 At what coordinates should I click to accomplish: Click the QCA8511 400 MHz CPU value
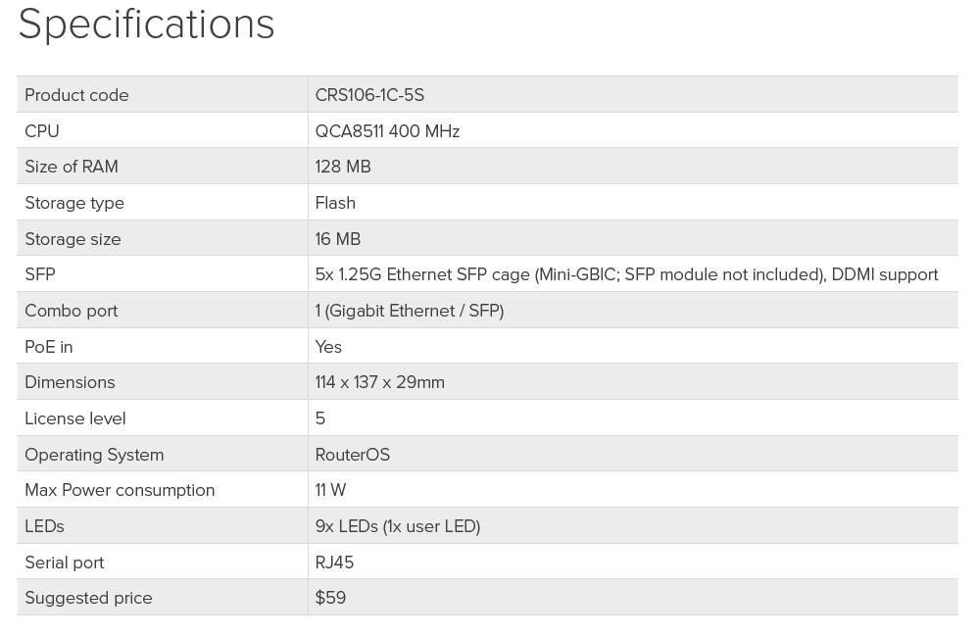(x=387, y=131)
